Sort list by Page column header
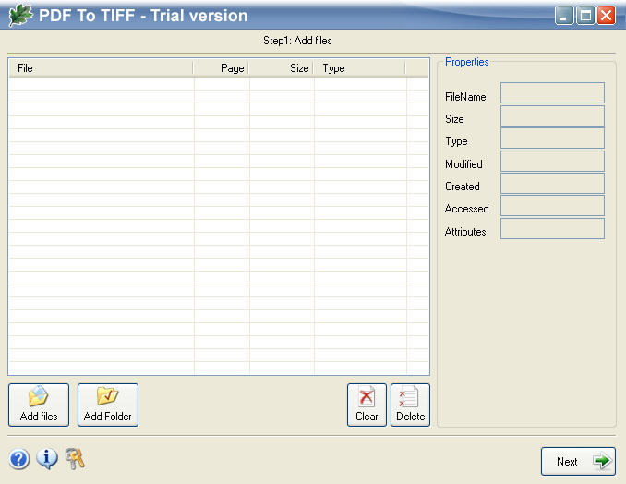Screen dimensions: 626x484 (x=221, y=68)
